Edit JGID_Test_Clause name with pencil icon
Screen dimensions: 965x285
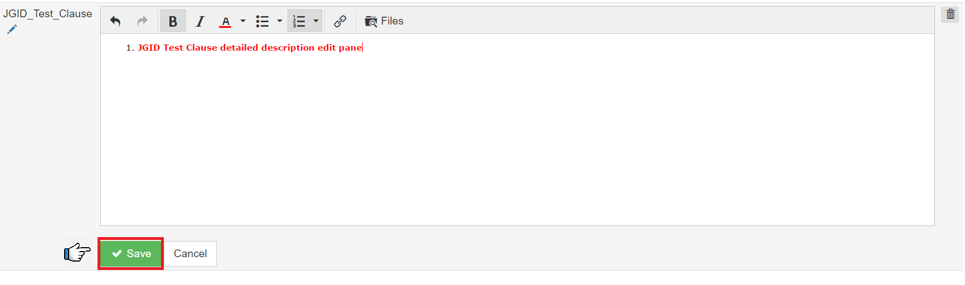coord(12,30)
